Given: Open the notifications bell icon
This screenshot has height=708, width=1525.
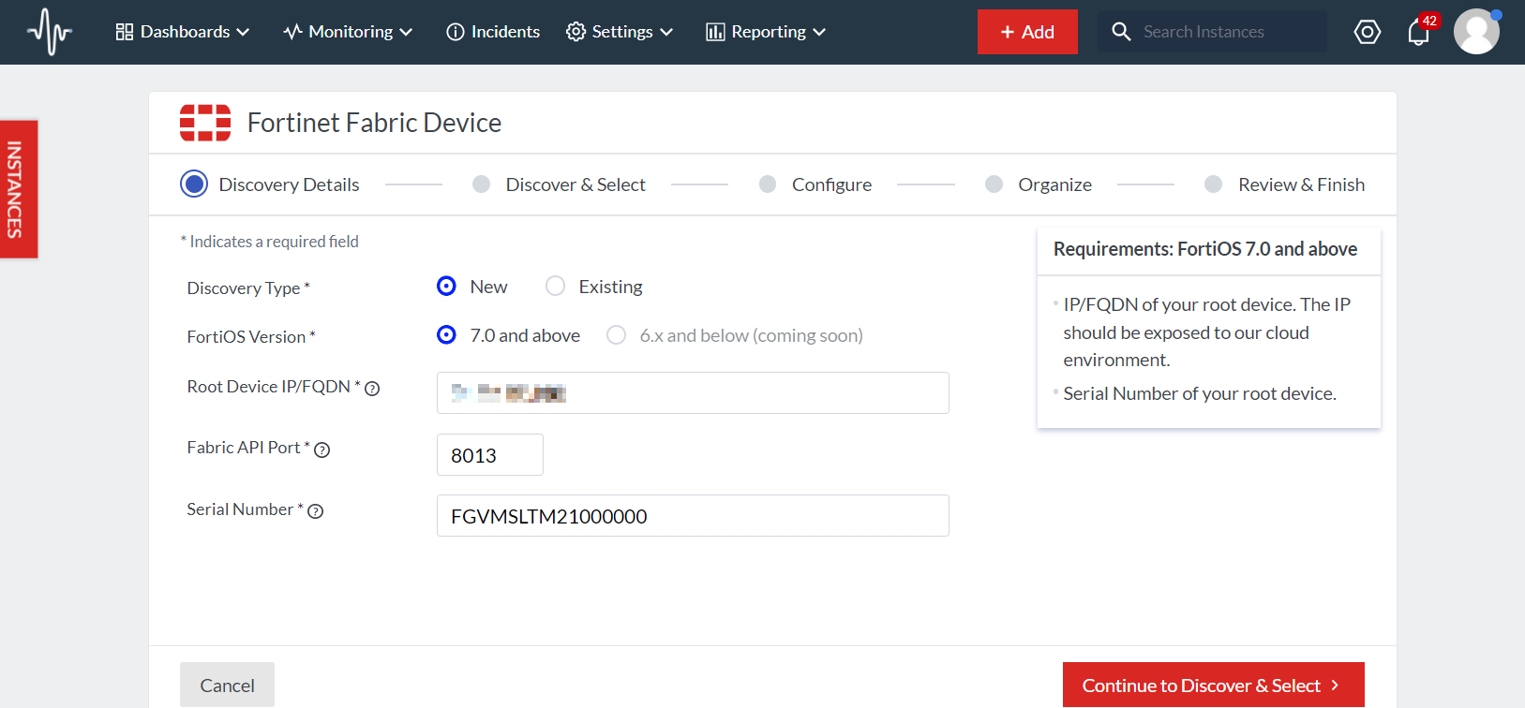Looking at the screenshot, I should 1418,33.
